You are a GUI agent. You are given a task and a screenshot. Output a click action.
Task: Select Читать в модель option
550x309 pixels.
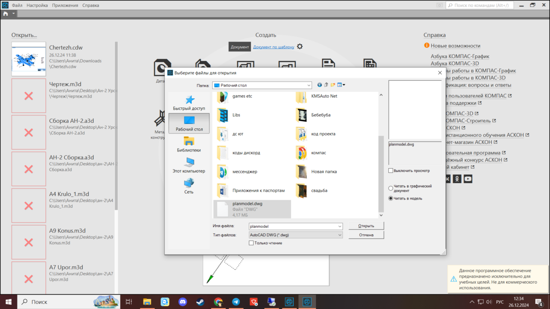click(x=391, y=198)
